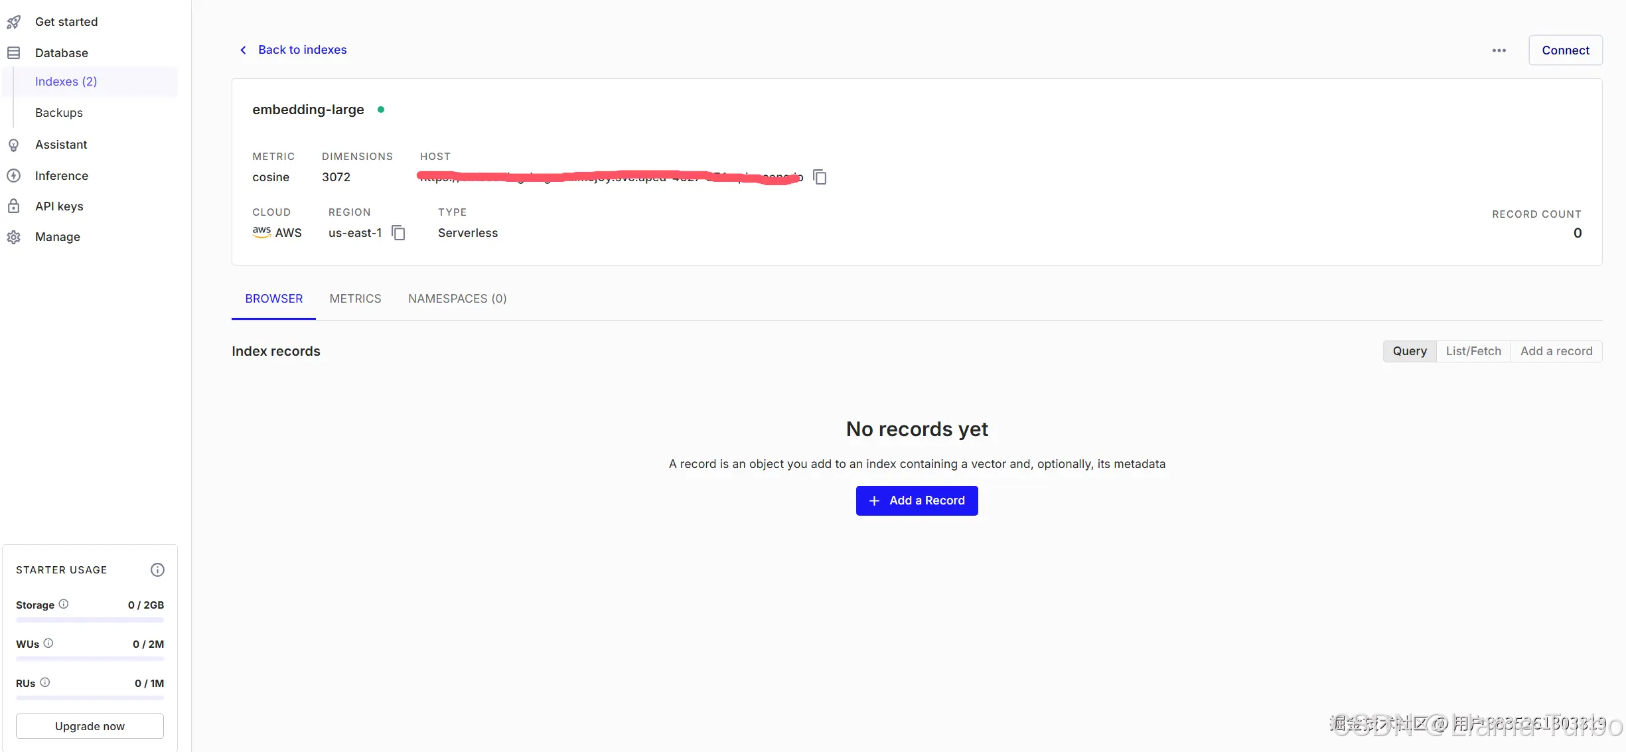The image size is (1626, 752).
Task: Click the WUs info icon
Action: [48, 643]
